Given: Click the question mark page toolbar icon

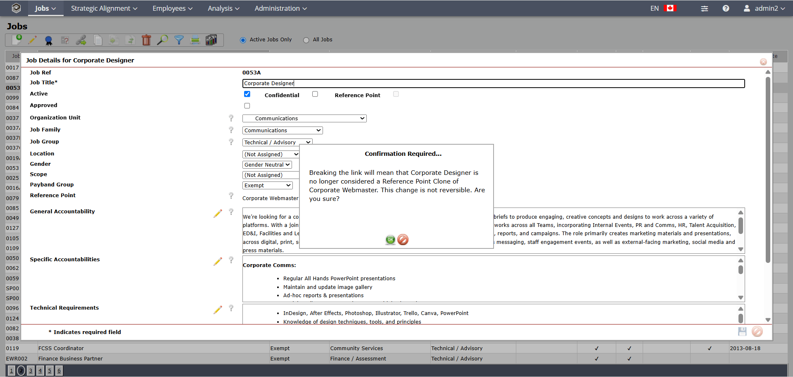Looking at the screenshot, I should coord(65,40).
